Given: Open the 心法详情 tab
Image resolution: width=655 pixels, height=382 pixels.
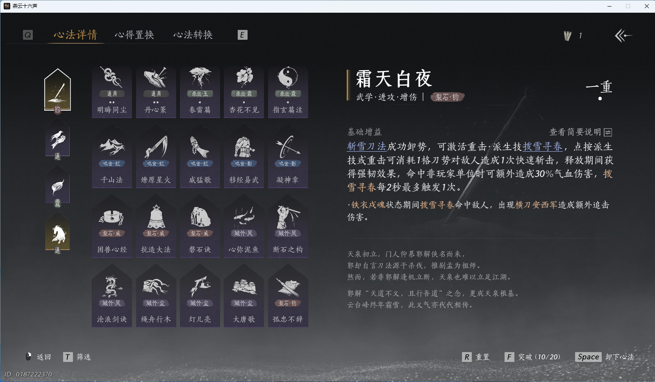Looking at the screenshot, I should tap(75, 35).
